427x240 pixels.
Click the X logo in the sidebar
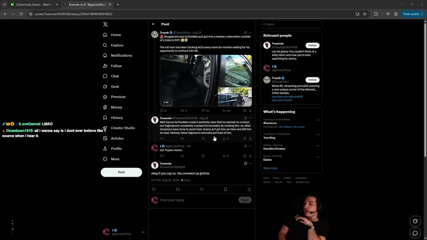click(x=105, y=24)
